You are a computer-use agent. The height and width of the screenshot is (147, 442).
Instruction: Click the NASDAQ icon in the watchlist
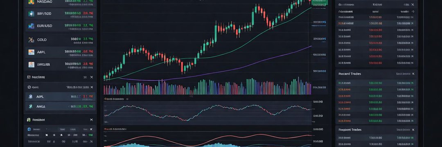coord(31,2)
